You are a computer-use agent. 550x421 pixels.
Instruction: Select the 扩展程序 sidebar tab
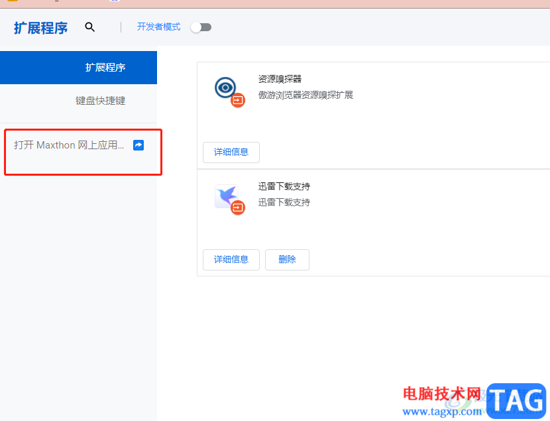click(79, 68)
